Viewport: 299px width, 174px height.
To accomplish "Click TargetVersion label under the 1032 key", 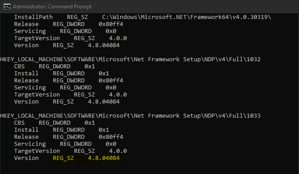I will pyautogui.click(x=37, y=95).
